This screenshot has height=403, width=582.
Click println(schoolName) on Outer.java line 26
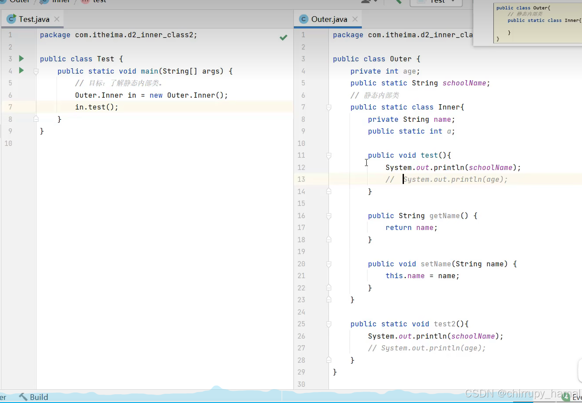tap(436, 336)
